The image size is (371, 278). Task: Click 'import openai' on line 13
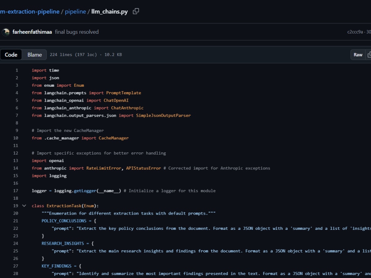click(x=48, y=160)
